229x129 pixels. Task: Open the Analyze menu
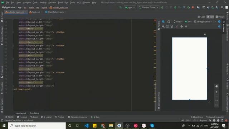[x=43, y=3]
